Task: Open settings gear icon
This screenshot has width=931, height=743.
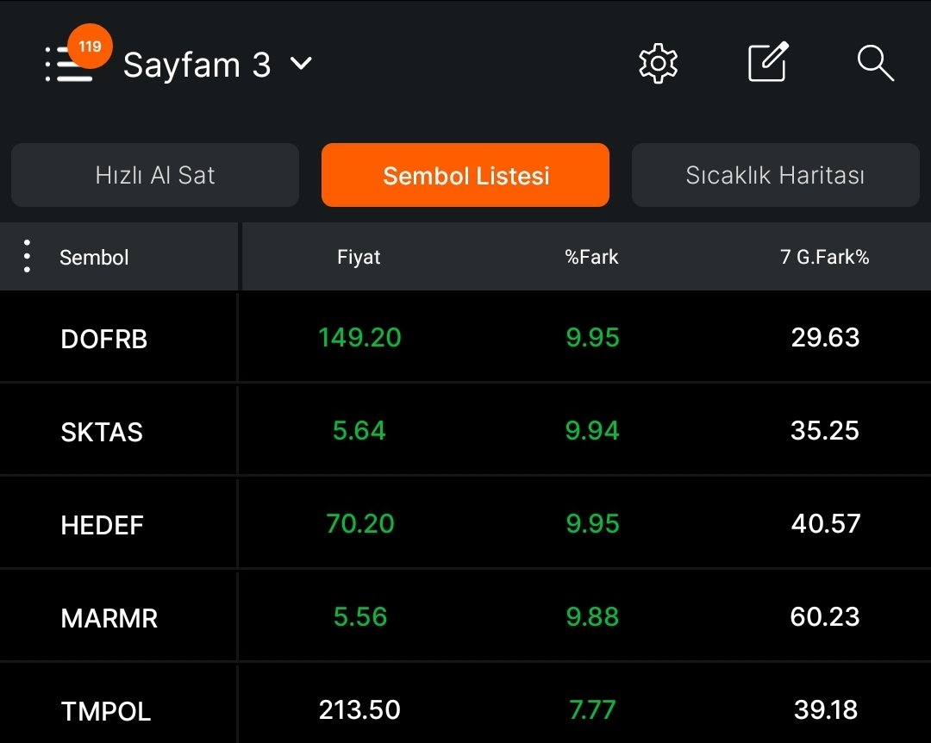Action: tap(658, 63)
